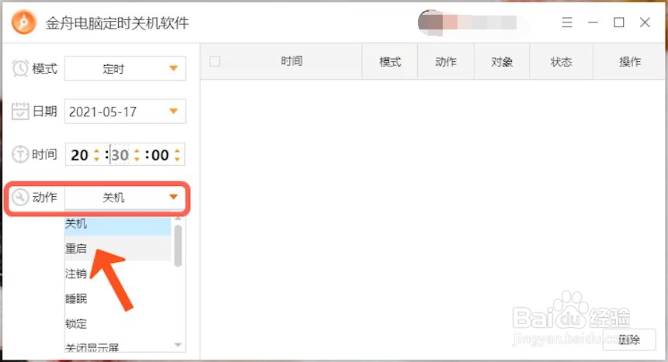Image resolution: width=668 pixels, height=362 pixels.
Task: Open the 模式 dropdown showing 定时
Action: click(x=125, y=68)
